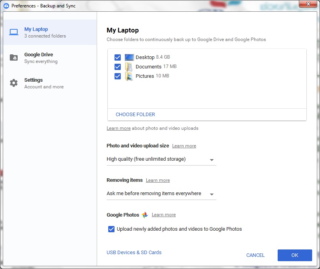Click the Settings gear icon
320x269 pixels.
click(x=14, y=83)
